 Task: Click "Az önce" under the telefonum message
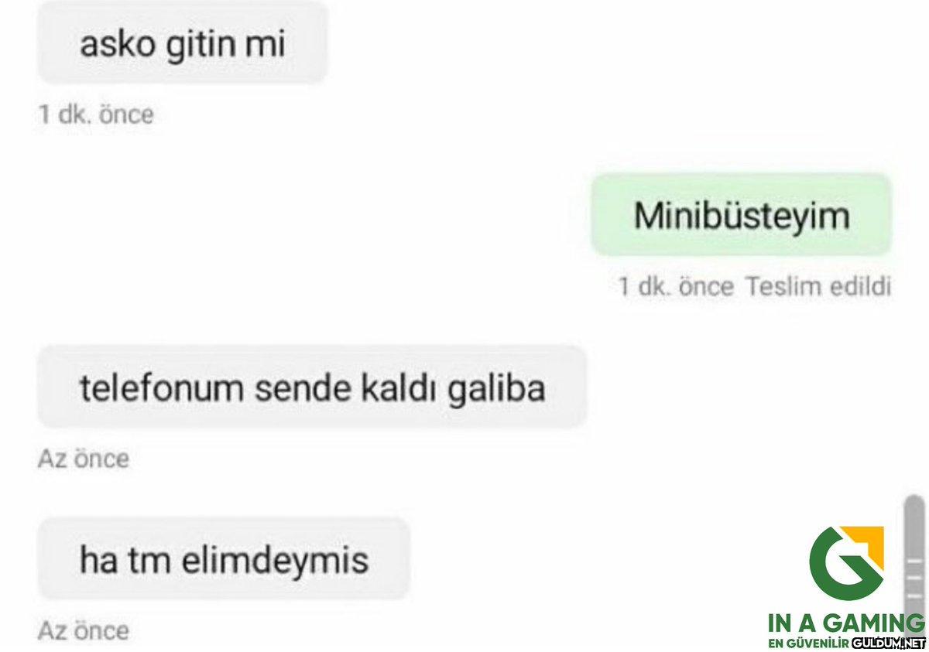click(x=84, y=459)
